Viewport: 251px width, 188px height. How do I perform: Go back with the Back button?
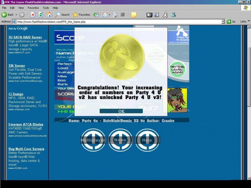pos(7,15)
